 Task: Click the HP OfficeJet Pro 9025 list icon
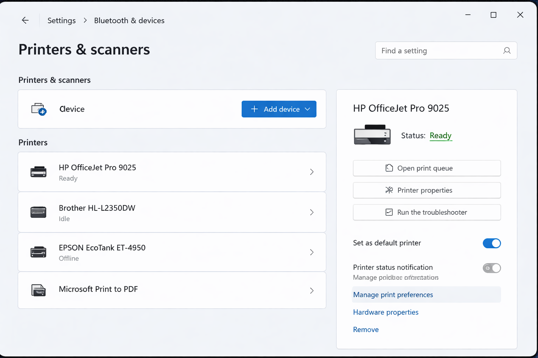click(x=39, y=172)
